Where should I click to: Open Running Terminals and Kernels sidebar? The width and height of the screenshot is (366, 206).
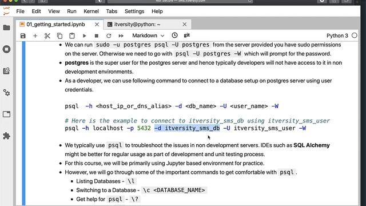pos(6,49)
